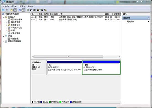Open Properties icon next to the X
Screen dimensions: 152x108
coord(35,10)
